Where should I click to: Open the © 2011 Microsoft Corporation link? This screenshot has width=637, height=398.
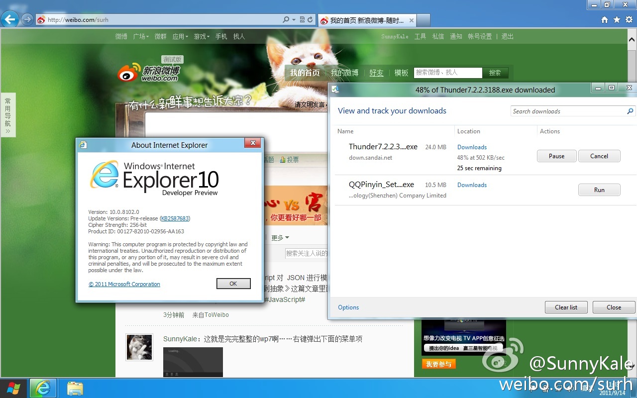(124, 284)
